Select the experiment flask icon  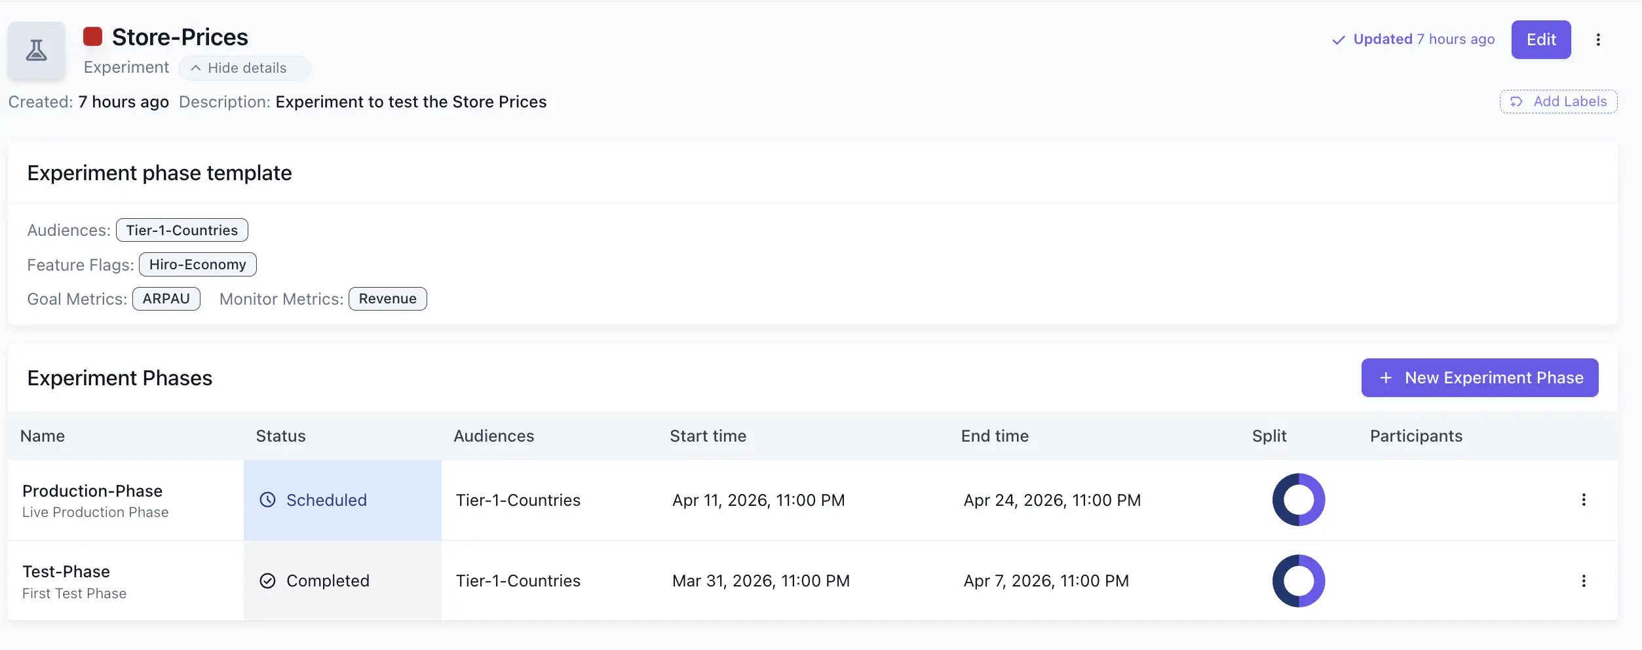[x=36, y=50]
